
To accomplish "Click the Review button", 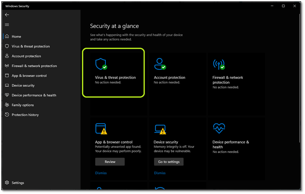I will (110, 162).
